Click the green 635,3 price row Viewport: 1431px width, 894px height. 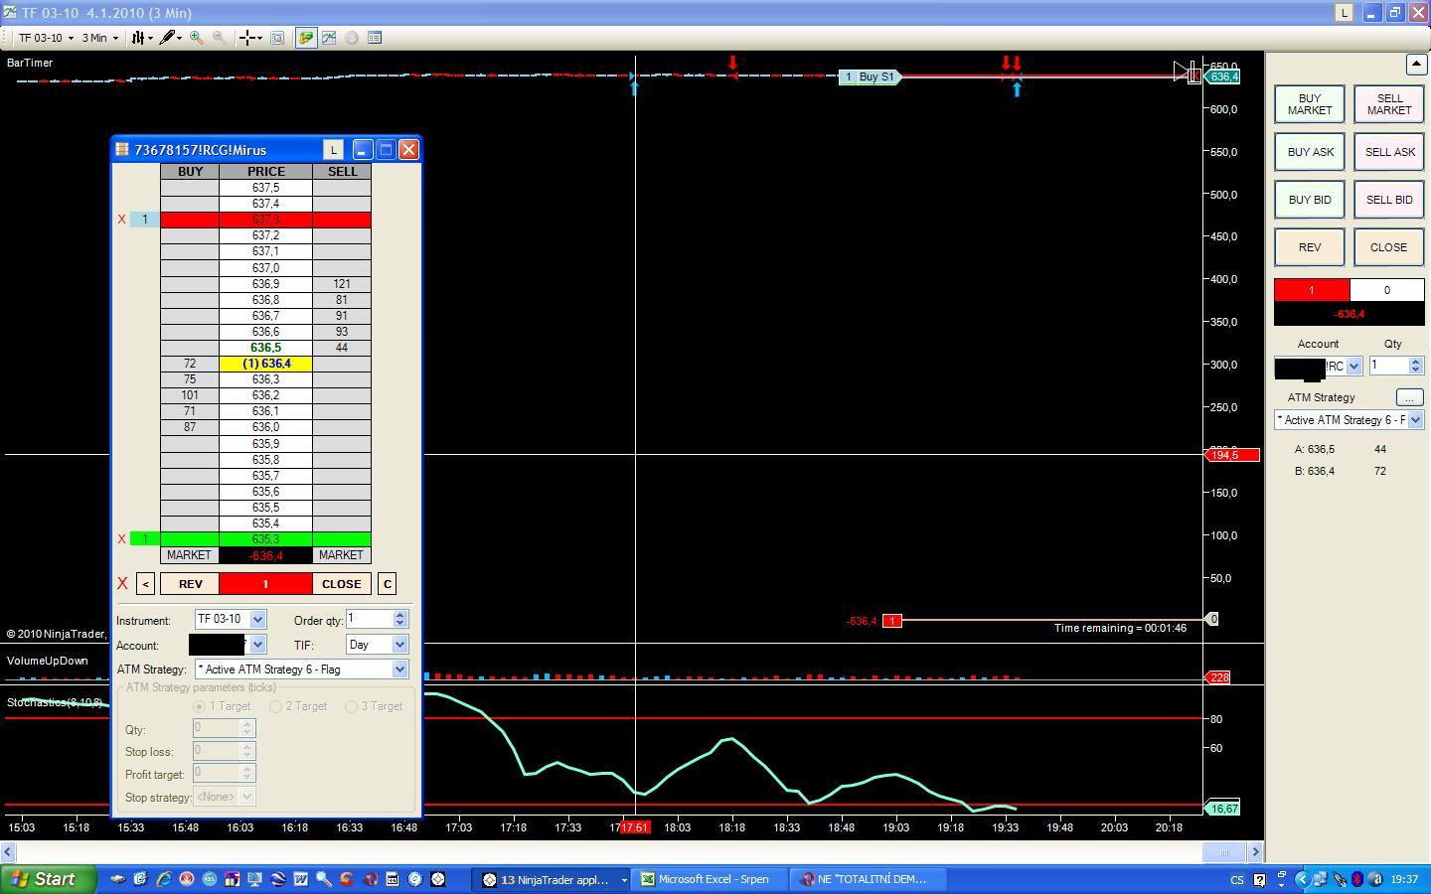265,539
